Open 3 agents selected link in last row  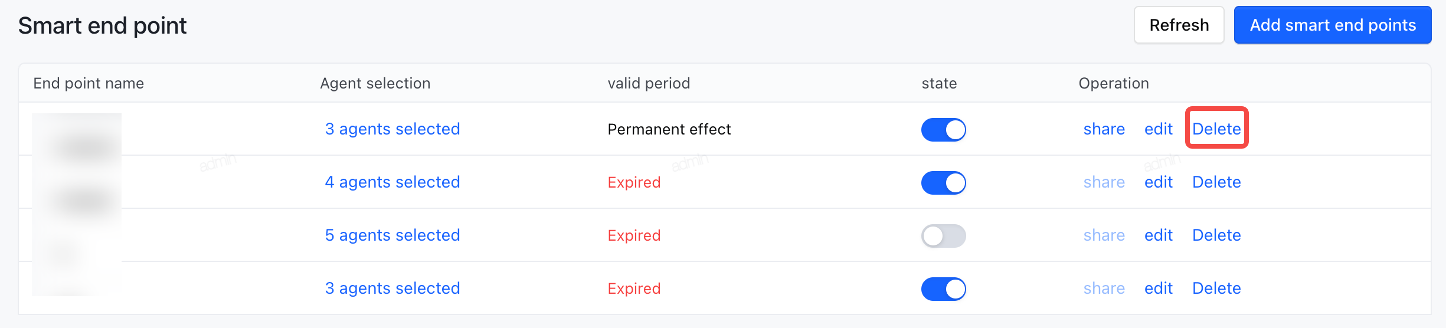pyautogui.click(x=392, y=288)
